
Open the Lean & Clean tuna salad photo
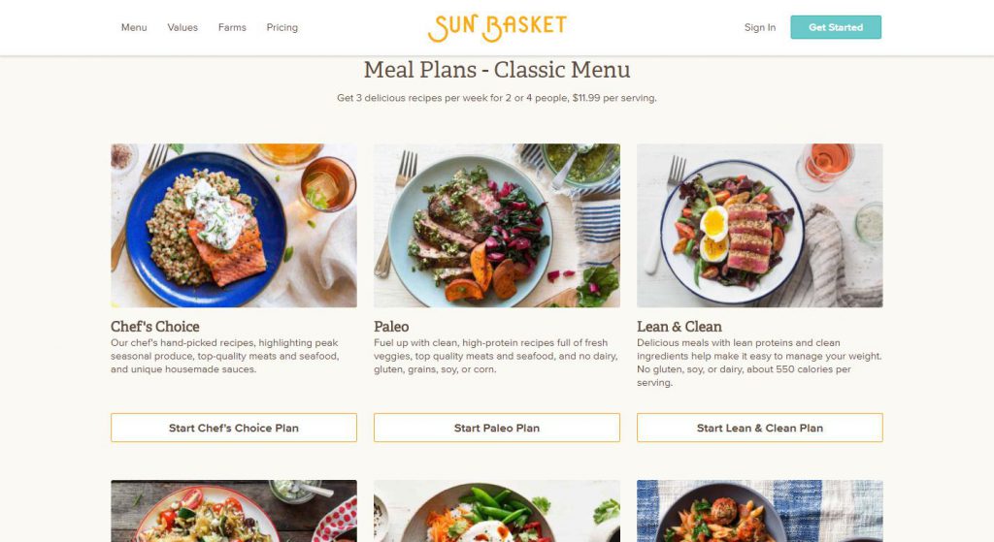pyautogui.click(x=759, y=225)
